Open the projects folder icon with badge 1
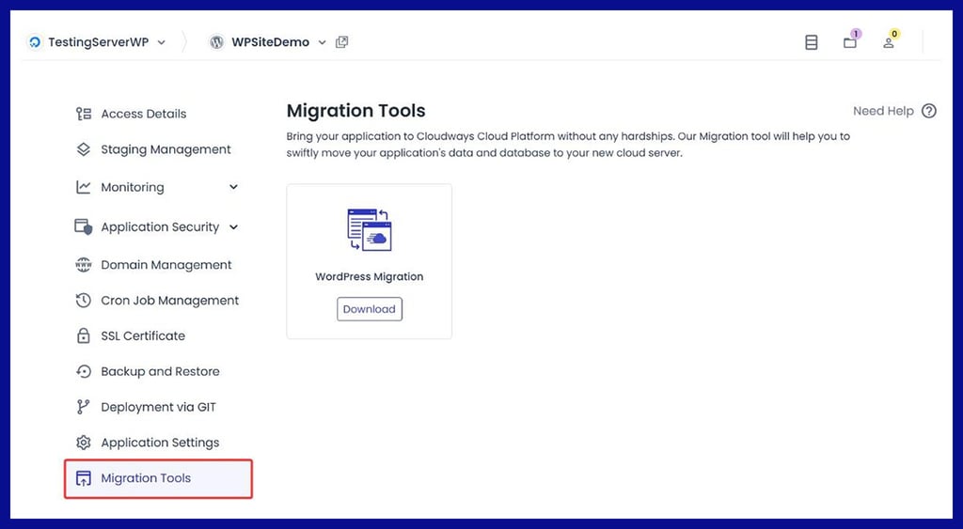The height and width of the screenshot is (529, 963). click(x=850, y=41)
